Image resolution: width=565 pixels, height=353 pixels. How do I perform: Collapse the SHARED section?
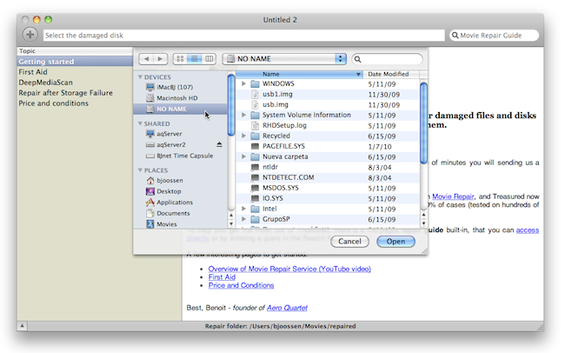(x=140, y=123)
